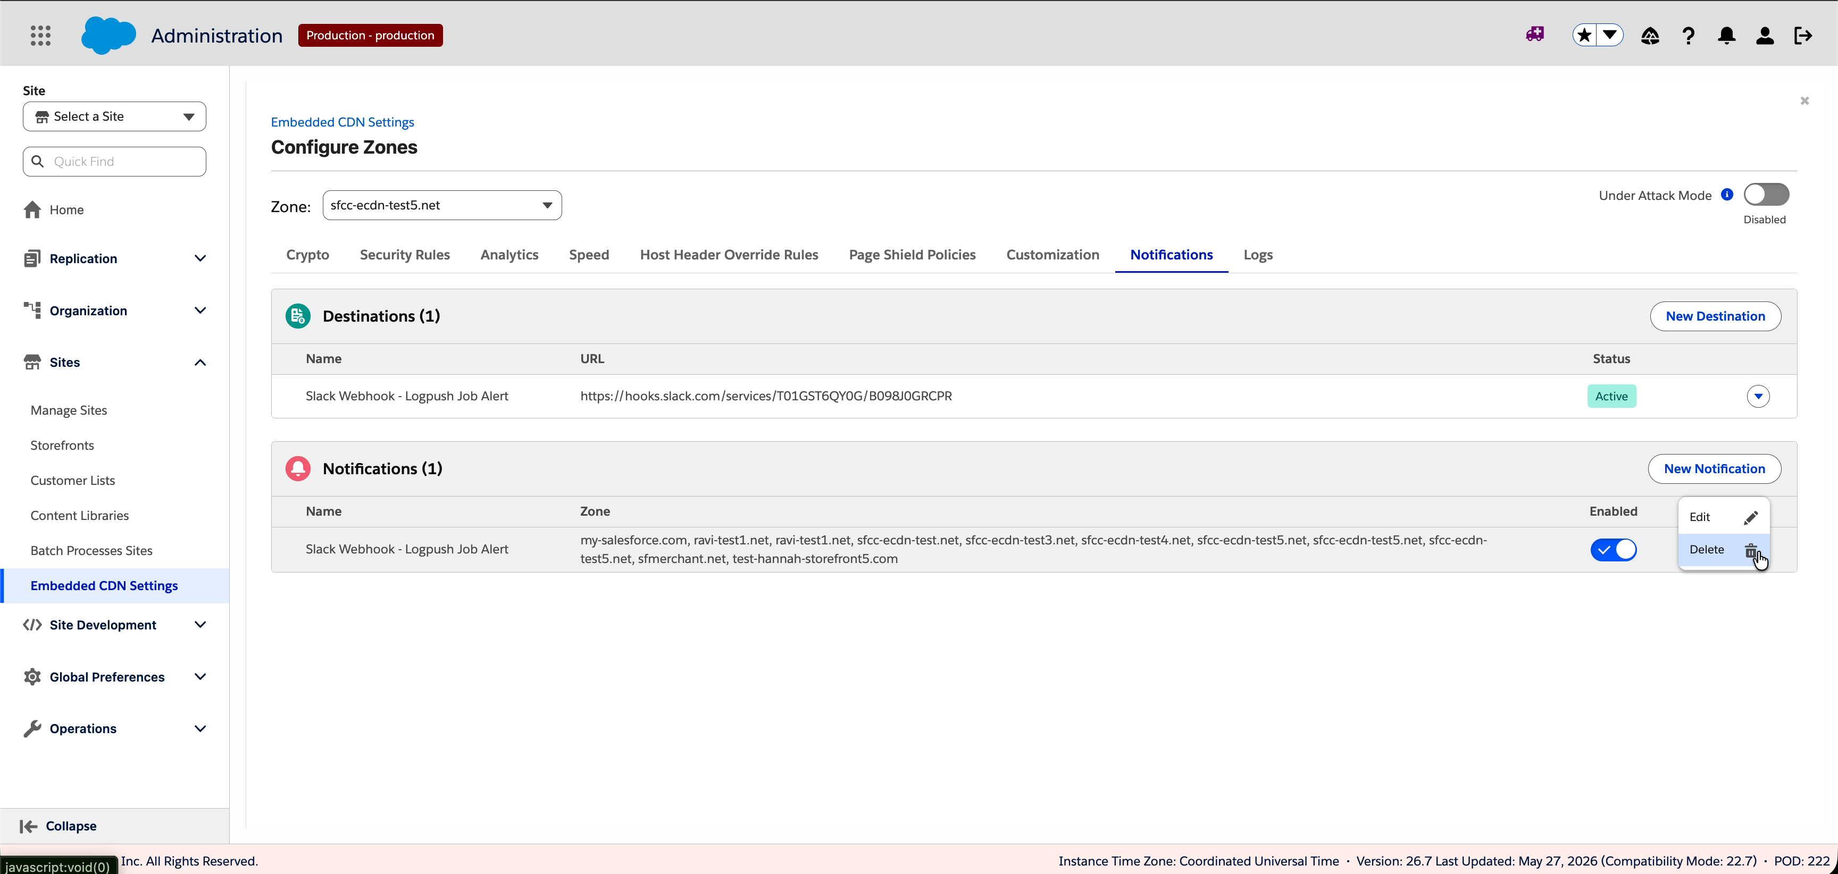The width and height of the screenshot is (1838, 874).
Task: Click the Slack webhook URL text
Action: click(766, 396)
